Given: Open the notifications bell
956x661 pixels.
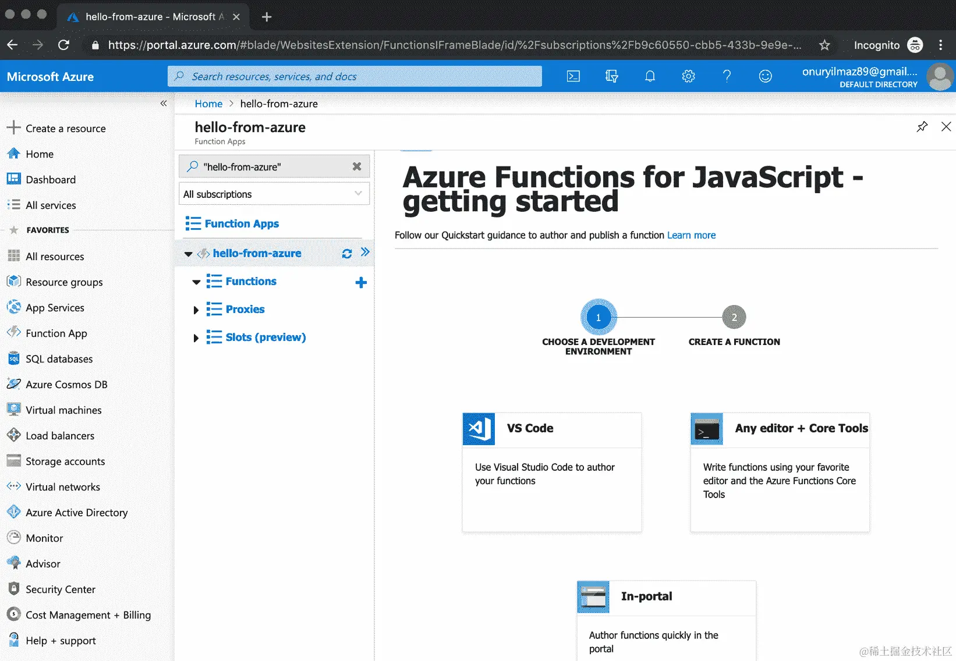Looking at the screenshot, I should (650, 76).
